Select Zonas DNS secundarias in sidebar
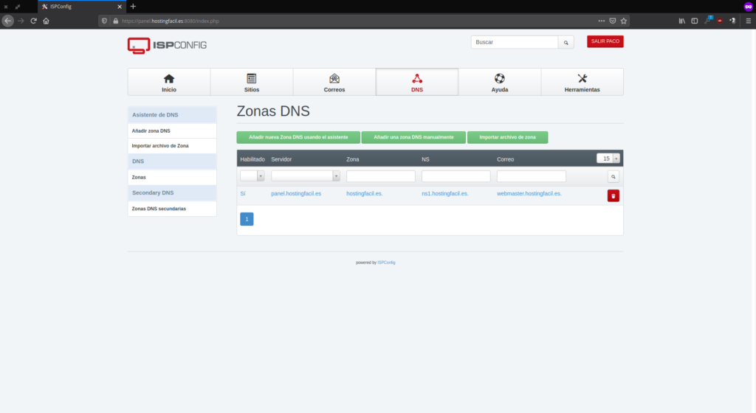Screen dimensions: 756x413 pyautogui.click(x=159, y=209)
